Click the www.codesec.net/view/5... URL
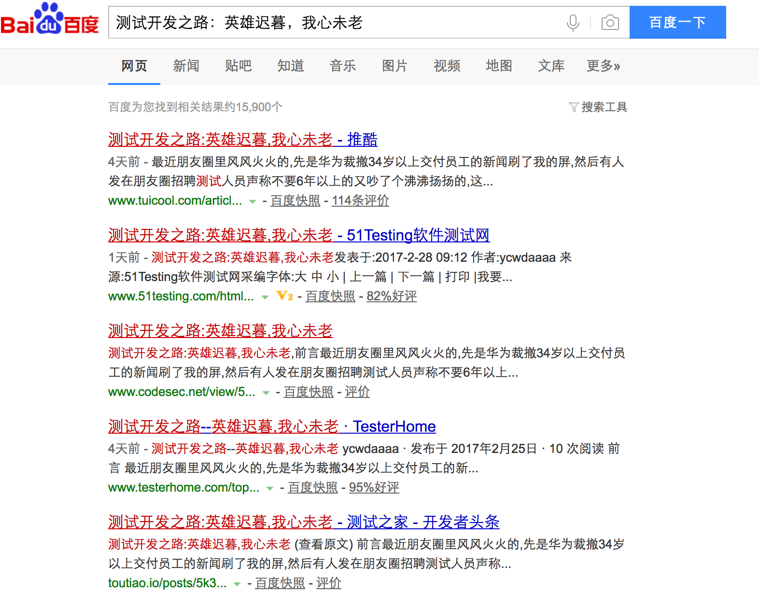 click(x=182, y=392)
